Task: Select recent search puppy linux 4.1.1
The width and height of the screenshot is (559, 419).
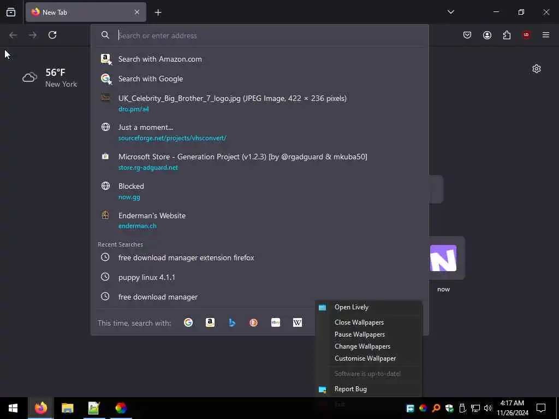Action: pos(259,277)
